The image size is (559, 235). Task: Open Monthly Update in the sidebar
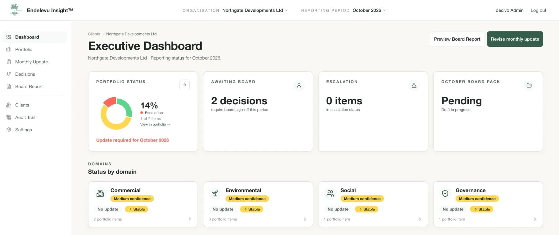coord(35,62)
